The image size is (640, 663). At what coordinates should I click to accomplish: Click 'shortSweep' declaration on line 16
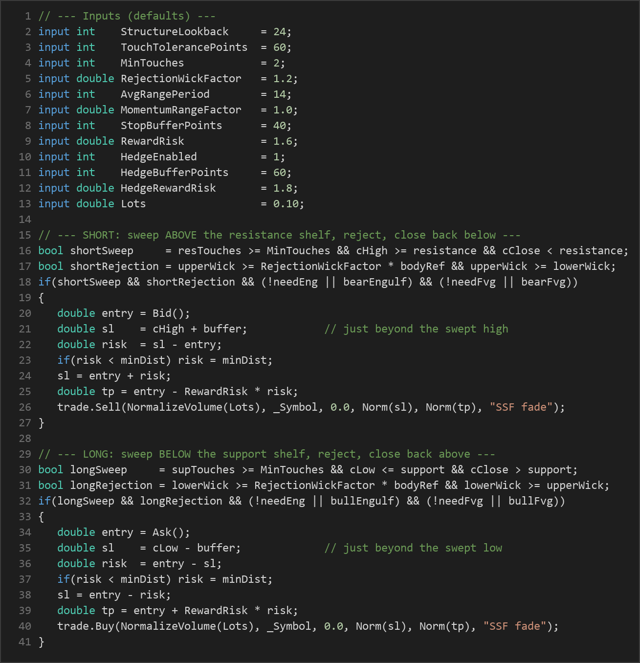pyautogui.click(x=102, y=251)
